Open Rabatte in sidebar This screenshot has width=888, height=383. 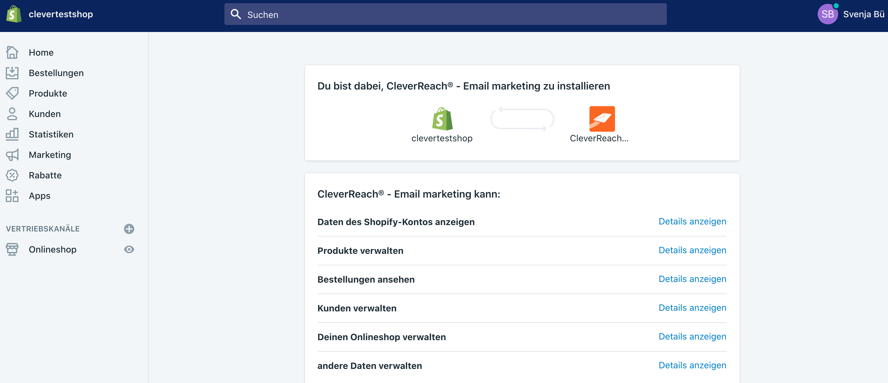[45, 175]
